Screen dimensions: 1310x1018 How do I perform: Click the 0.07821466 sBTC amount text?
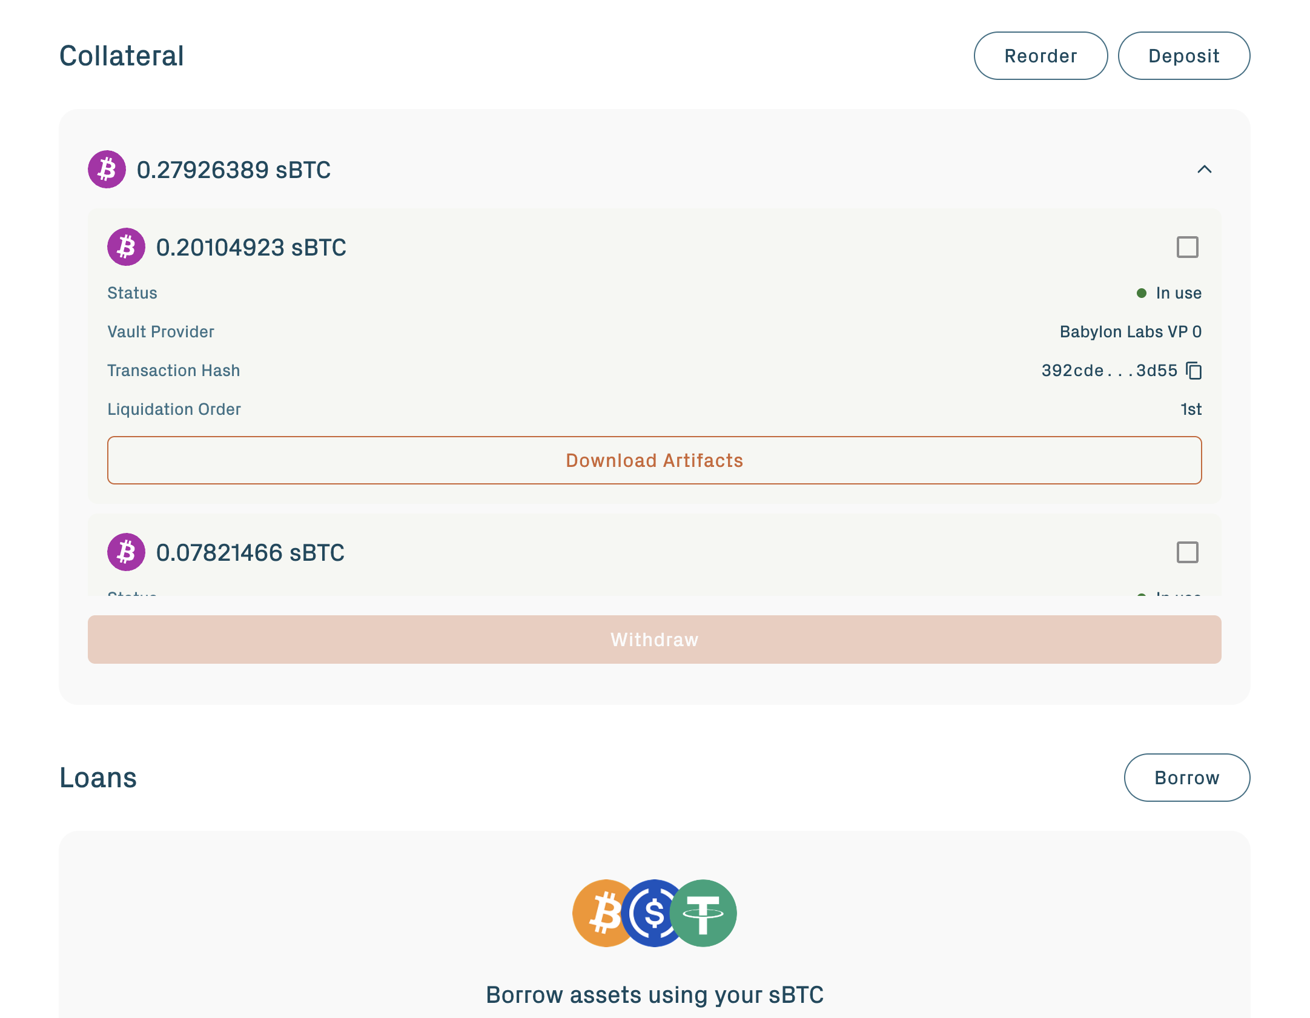coord(250,552)
